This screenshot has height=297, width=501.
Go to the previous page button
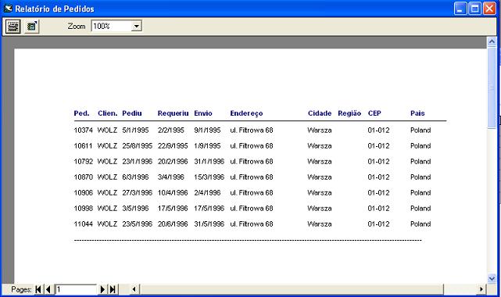point(48,290)
